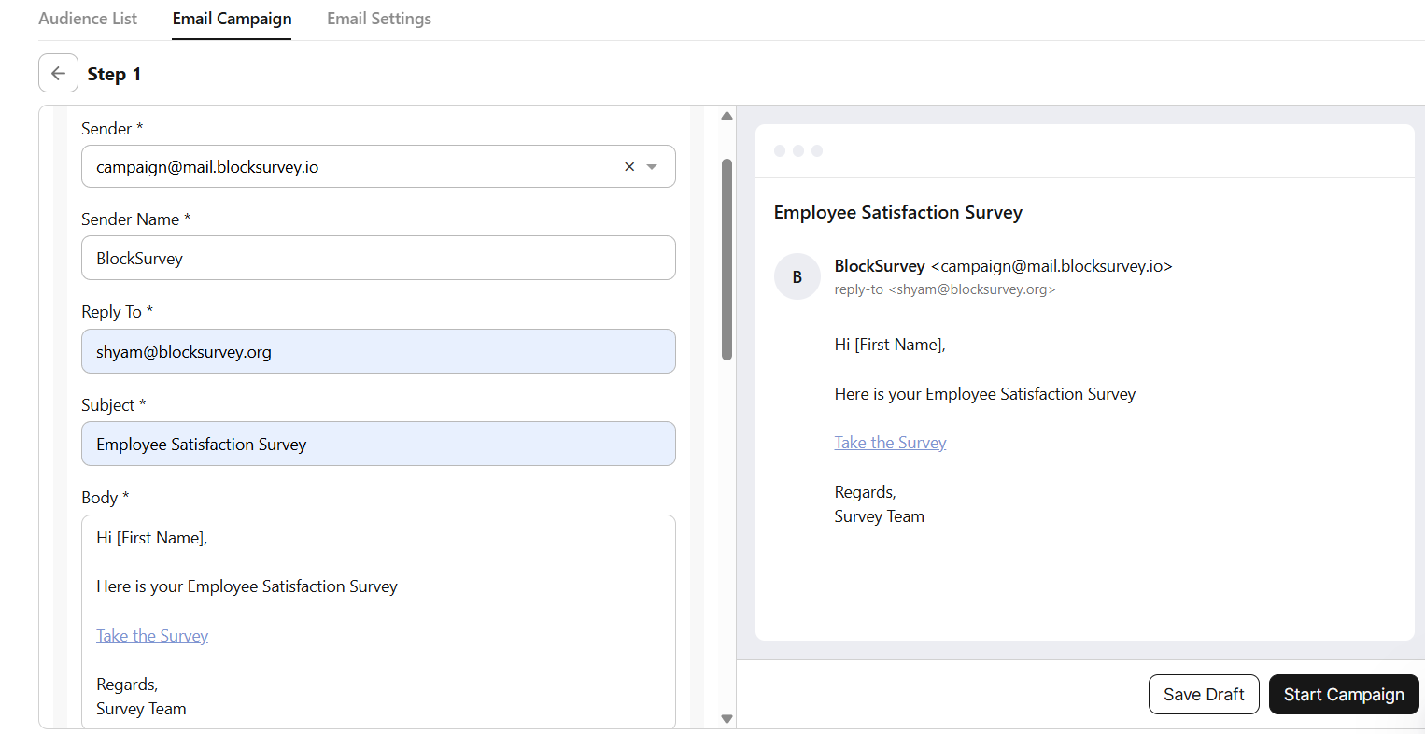The image size is (1425, 734).
Task: Click Take the Survey link in the body editor
Action: click(x=152, y=636)
